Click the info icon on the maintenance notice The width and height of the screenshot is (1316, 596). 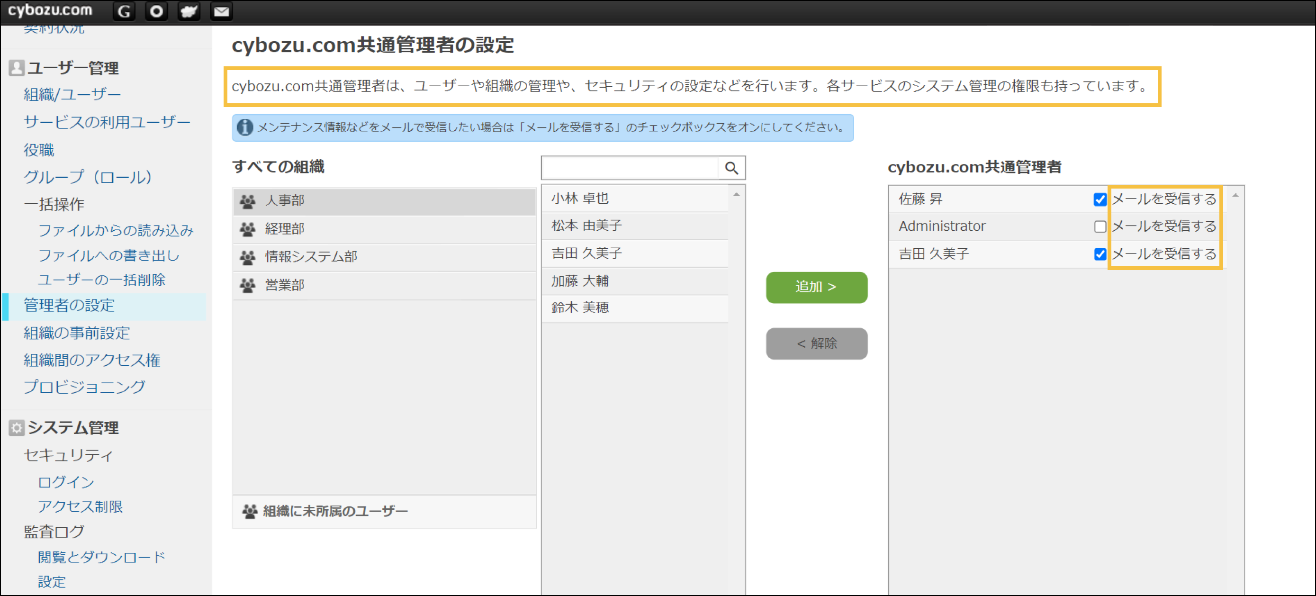pyautogui.click(x=245, y=127)
